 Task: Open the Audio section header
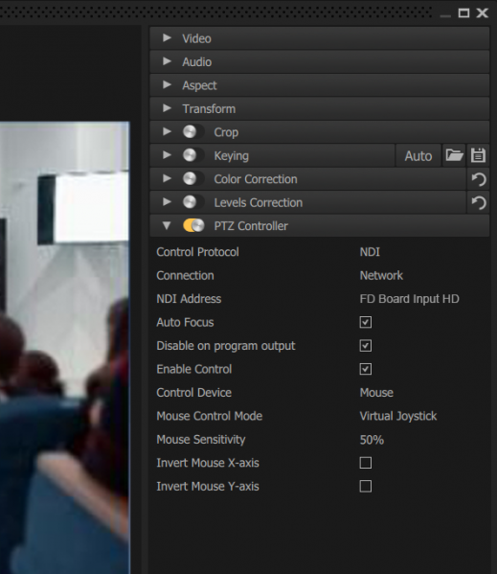click(x=319, y=62)
